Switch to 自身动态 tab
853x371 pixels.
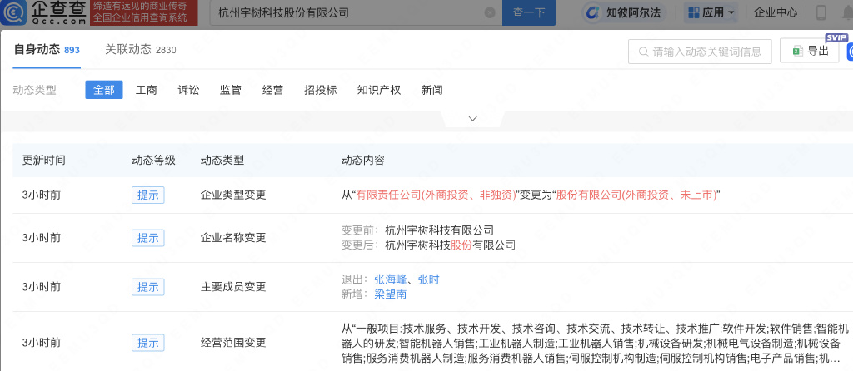[47, 50]
